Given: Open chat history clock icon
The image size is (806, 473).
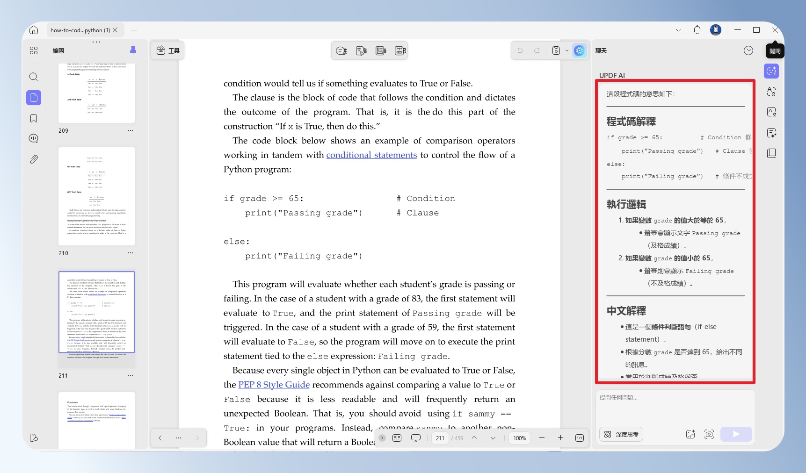Looking at the screenshot, I should click(748, 50).
